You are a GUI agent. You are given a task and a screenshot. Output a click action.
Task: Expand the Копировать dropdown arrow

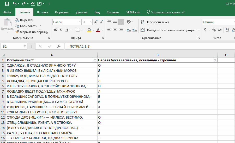(40, 26)
